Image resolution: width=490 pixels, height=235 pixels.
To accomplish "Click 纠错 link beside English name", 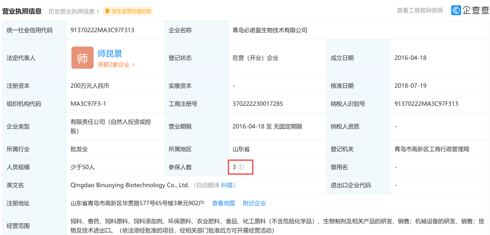I will [227, 185].
